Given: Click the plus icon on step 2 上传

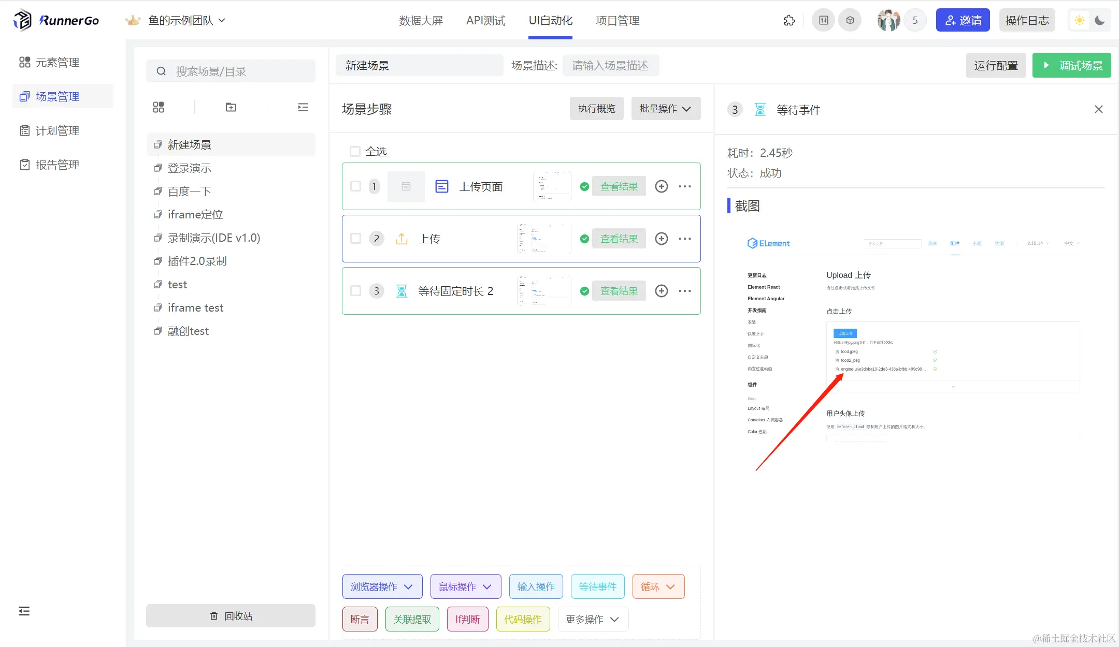Looking at the screenshot, I should pos(662,239).
